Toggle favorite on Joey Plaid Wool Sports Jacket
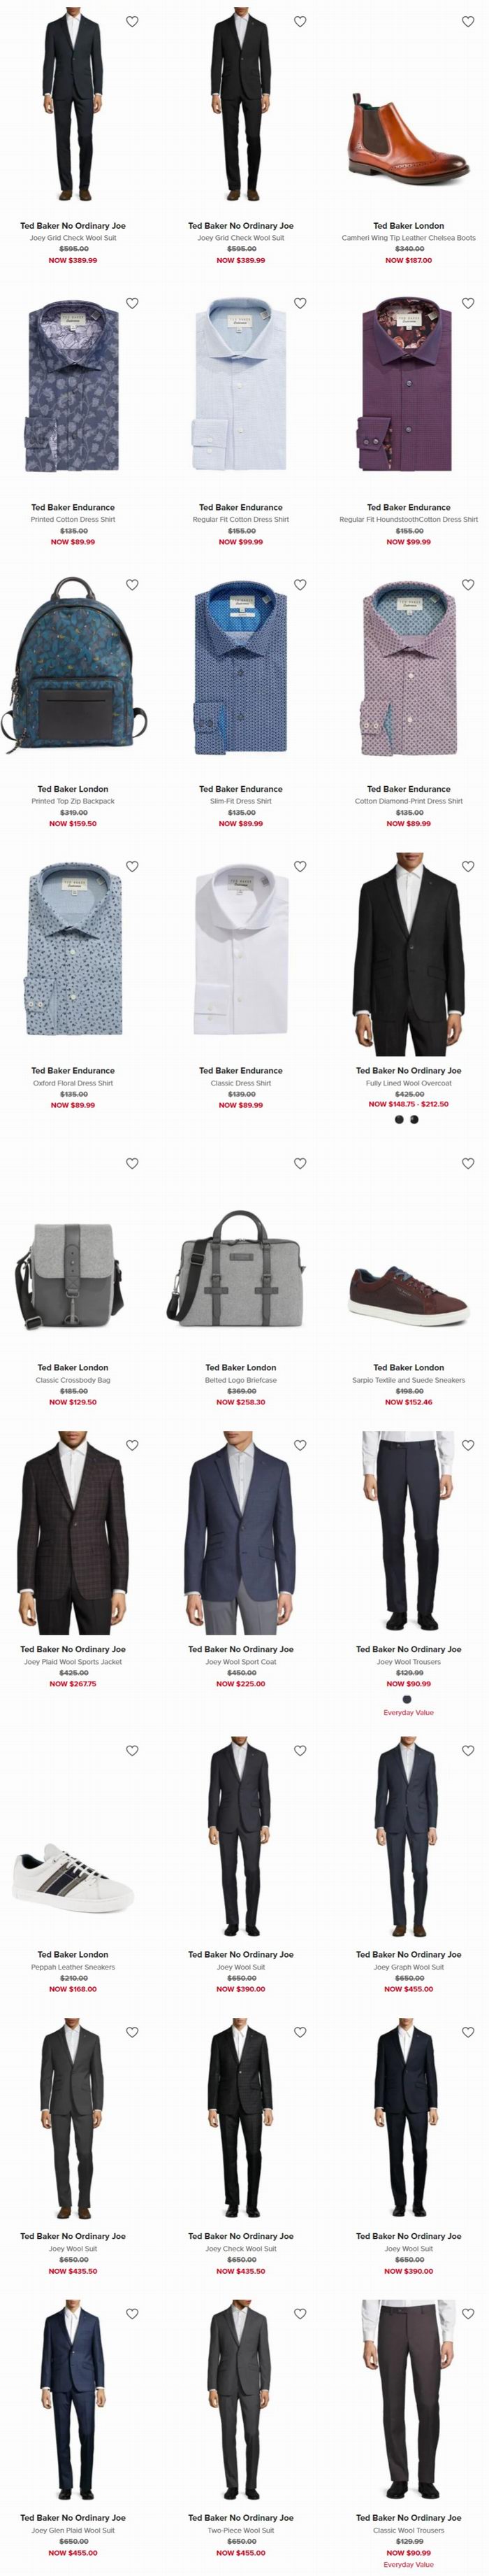Image resolution: width=489 pixels, height=2576 pixels. [132, 1445]
